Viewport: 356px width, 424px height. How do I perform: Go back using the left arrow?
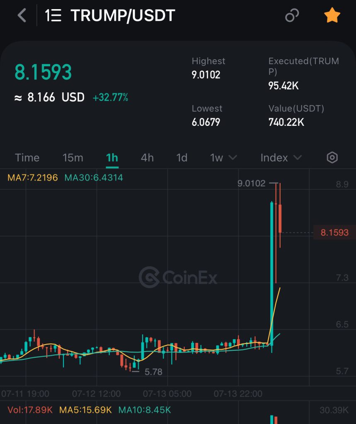[22, 15]
